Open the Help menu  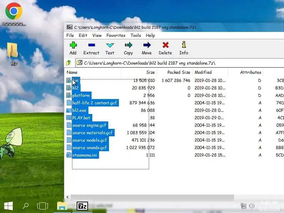(x=150, y=35)
